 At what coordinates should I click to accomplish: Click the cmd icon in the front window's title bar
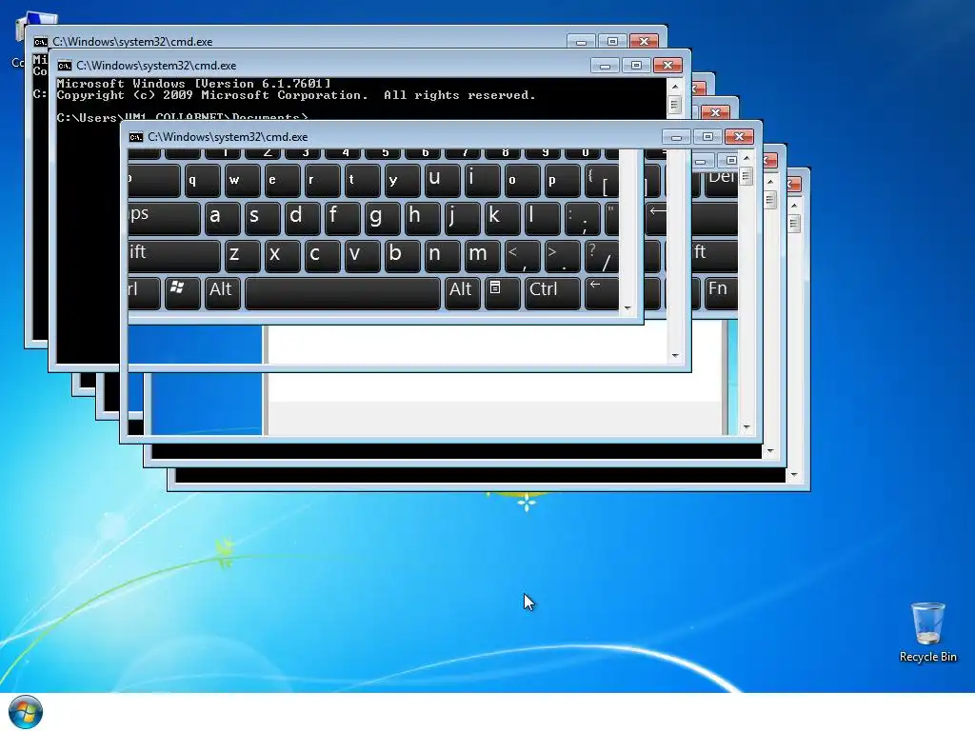tap(135, 137)
